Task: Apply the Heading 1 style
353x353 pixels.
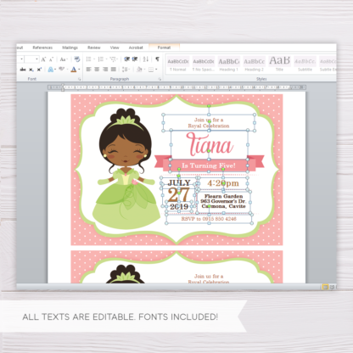Action: [x=229, y=64]
